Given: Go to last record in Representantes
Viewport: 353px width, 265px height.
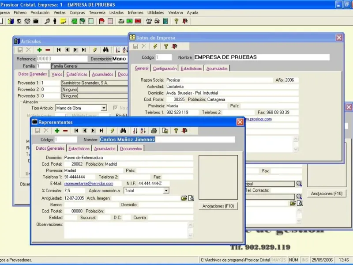Looking at the screenshot, I should tap(101, 131).
